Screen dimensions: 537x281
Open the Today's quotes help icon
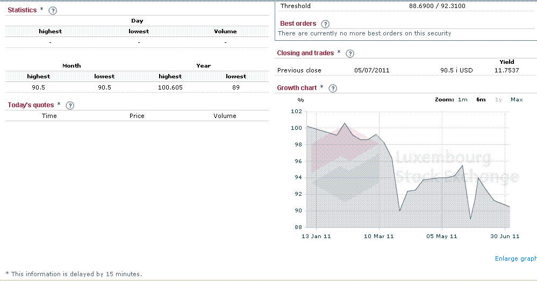(x=69, y=106)
